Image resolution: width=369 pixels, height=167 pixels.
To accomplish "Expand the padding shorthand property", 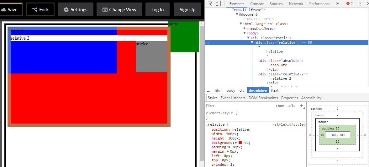I will click(x=230, y=147).
